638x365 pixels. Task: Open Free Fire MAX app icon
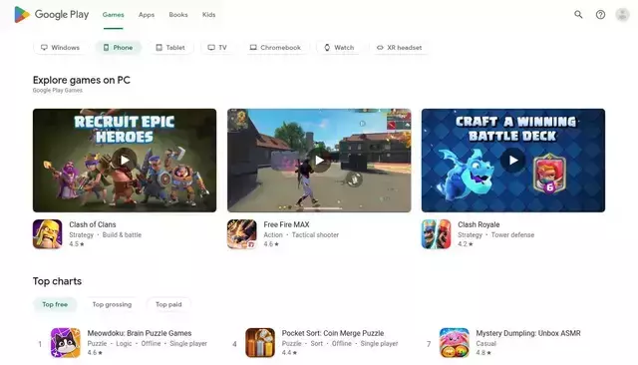click(241, 234)
